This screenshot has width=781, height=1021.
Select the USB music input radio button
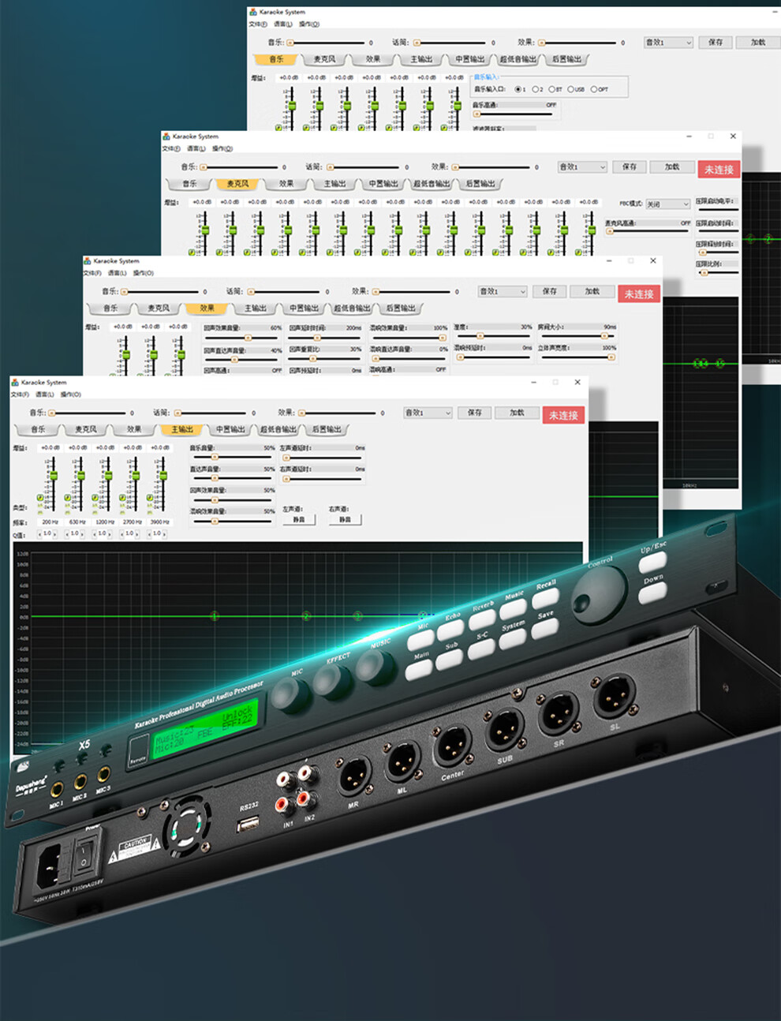[570, 89]
